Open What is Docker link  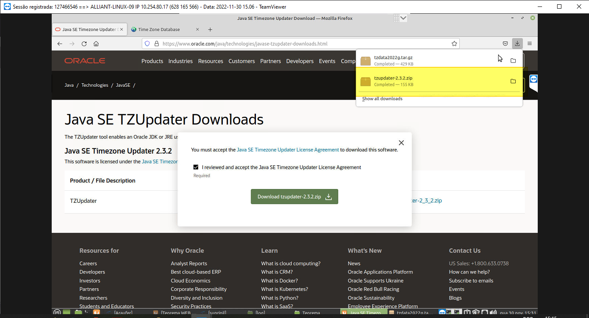pos(279,280)
